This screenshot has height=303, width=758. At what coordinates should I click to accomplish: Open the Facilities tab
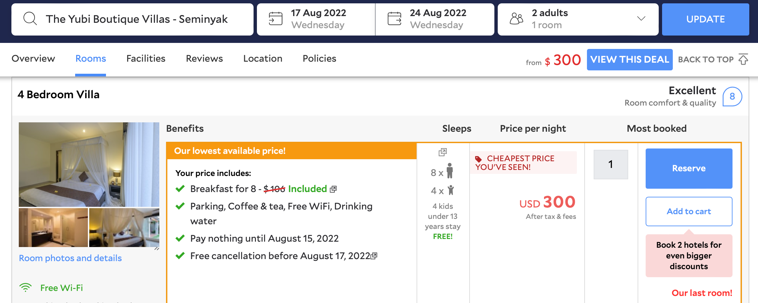click(x=146, y=59)
